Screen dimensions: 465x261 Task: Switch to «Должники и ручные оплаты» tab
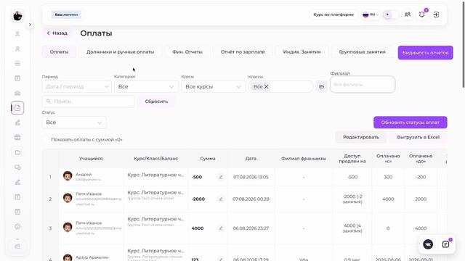[120, 51]
